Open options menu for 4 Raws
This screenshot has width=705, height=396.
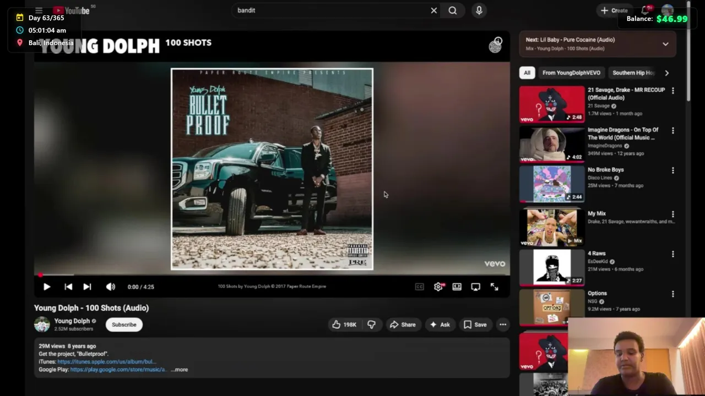pos(673,255)
